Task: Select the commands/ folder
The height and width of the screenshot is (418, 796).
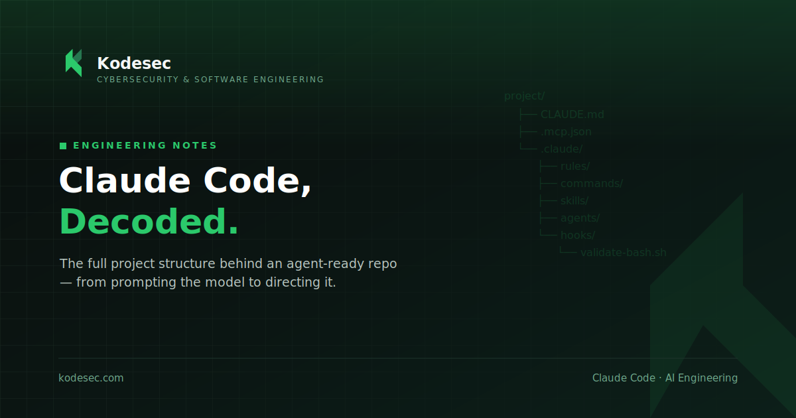Action: 592,183
